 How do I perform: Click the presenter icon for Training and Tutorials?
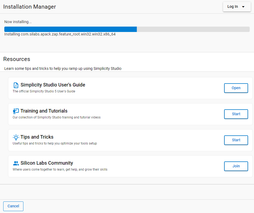pos(16,111)
